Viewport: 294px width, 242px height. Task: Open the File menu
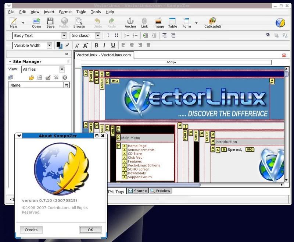pyautogui.click(x=11, y=12)
